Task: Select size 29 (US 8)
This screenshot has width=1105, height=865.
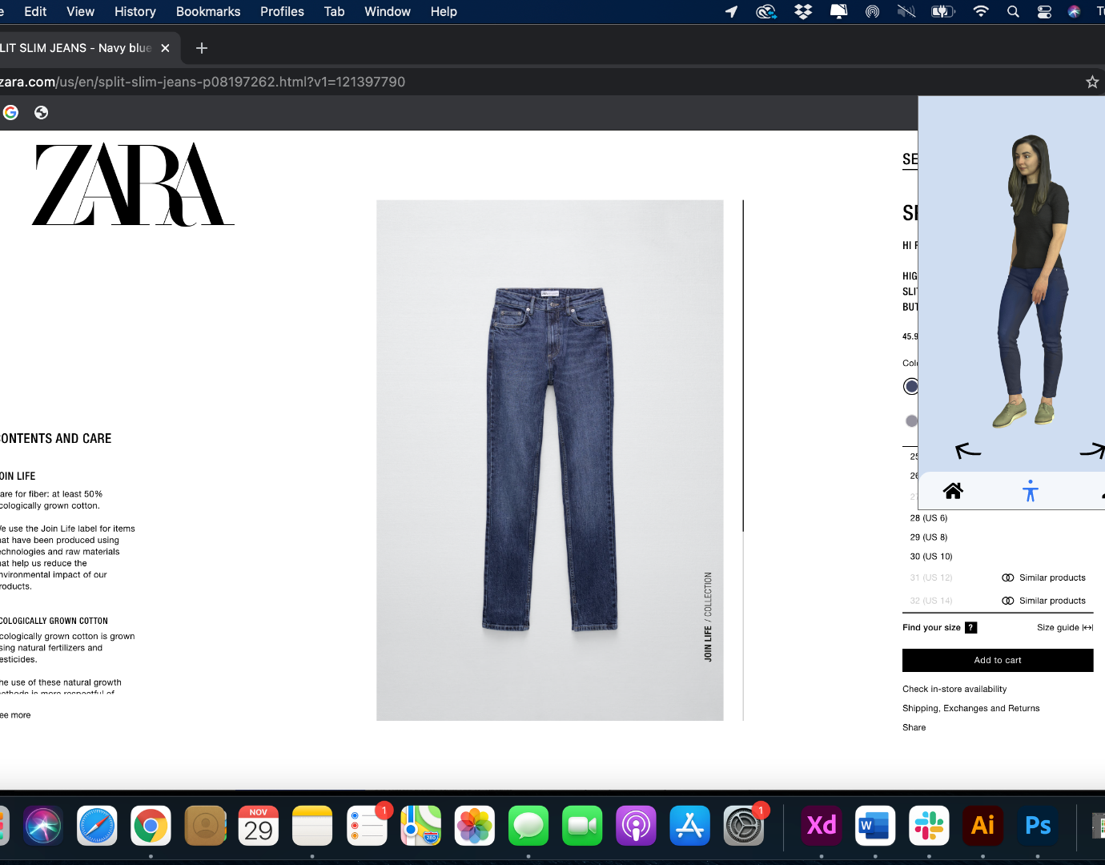Action: tap(929, 537)
